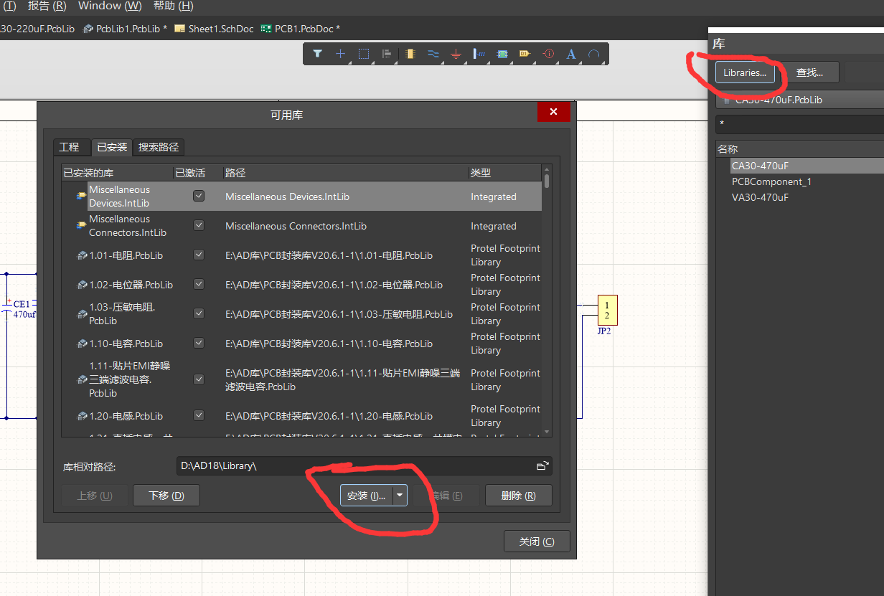This screenshot has width=884, height=596.
Task: Select the rectangular selection tool
Action: (364, 54)
